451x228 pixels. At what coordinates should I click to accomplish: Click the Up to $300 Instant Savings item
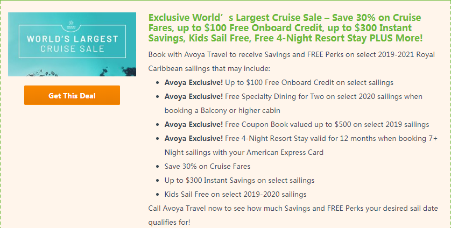[239, 181]
